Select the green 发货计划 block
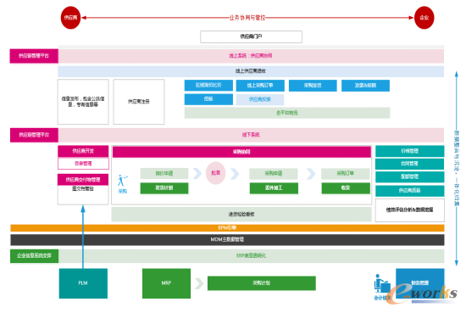 click(x=164, y=188)
